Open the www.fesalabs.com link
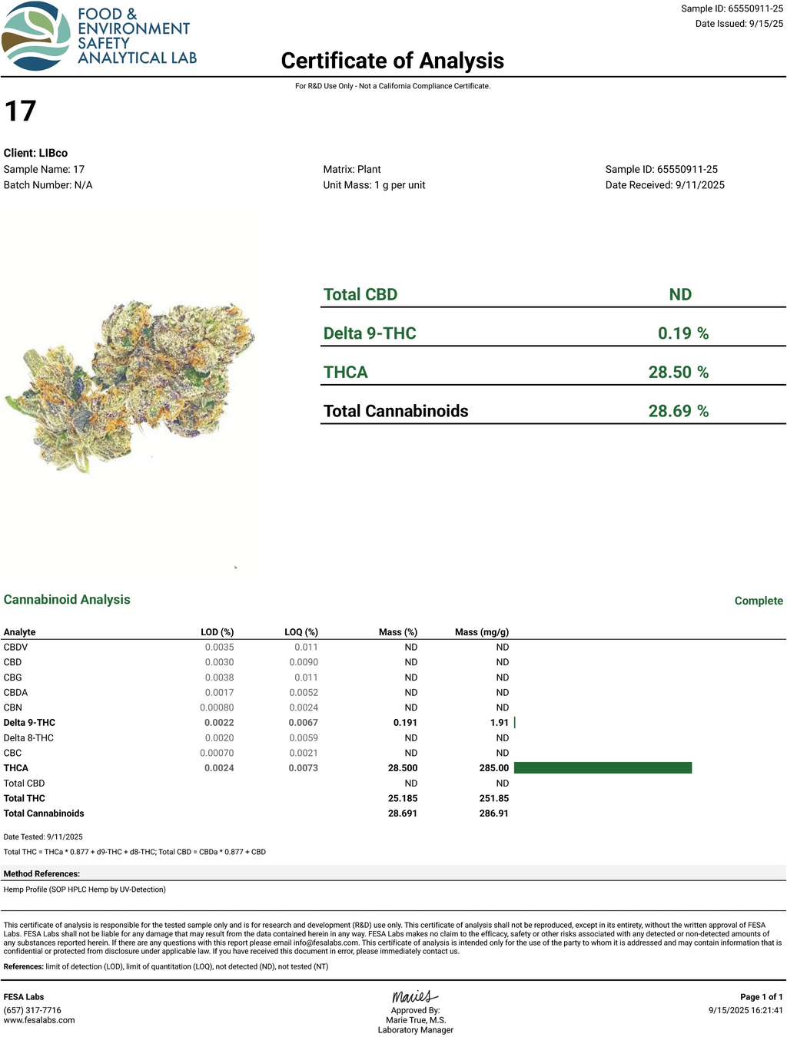This screenshot has height=1037, width=787. 39,1020
